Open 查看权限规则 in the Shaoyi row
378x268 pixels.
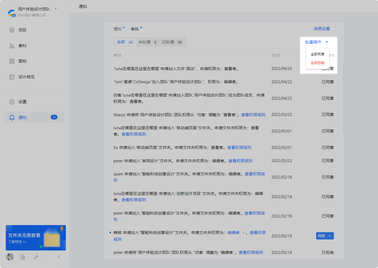tap(253, 115)
